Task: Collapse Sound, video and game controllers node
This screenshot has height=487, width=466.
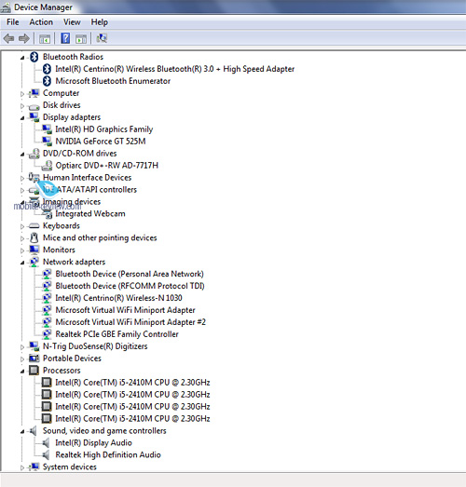Action: [22, 431]
